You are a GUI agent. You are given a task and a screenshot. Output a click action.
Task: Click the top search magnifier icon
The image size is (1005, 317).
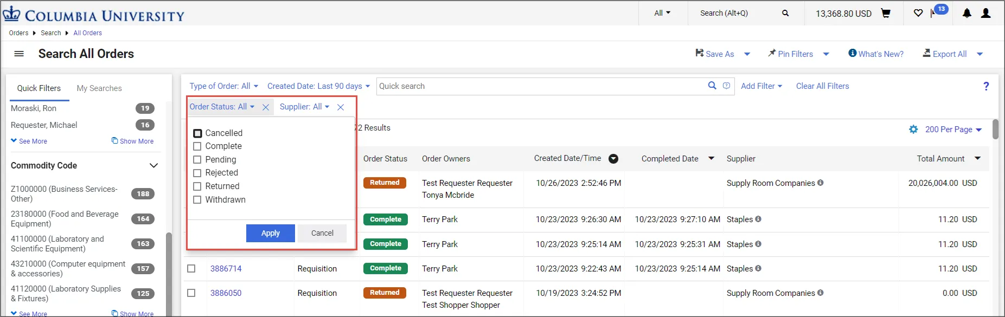pyautogui.click(x=785, y=13)
